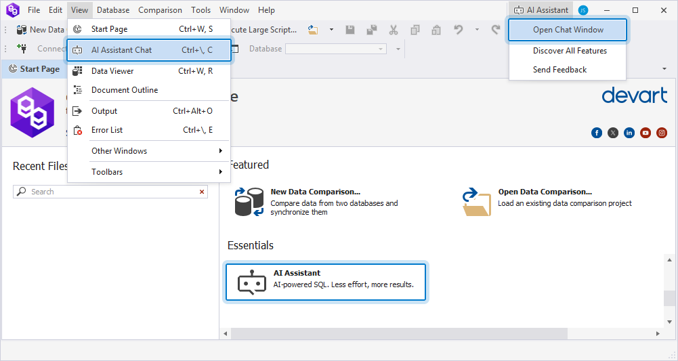
Task: Select Discover All Features option
Action: (568, 51)
